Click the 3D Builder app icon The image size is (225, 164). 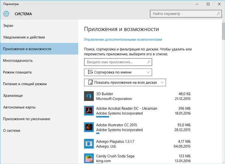tap(89, 96)
